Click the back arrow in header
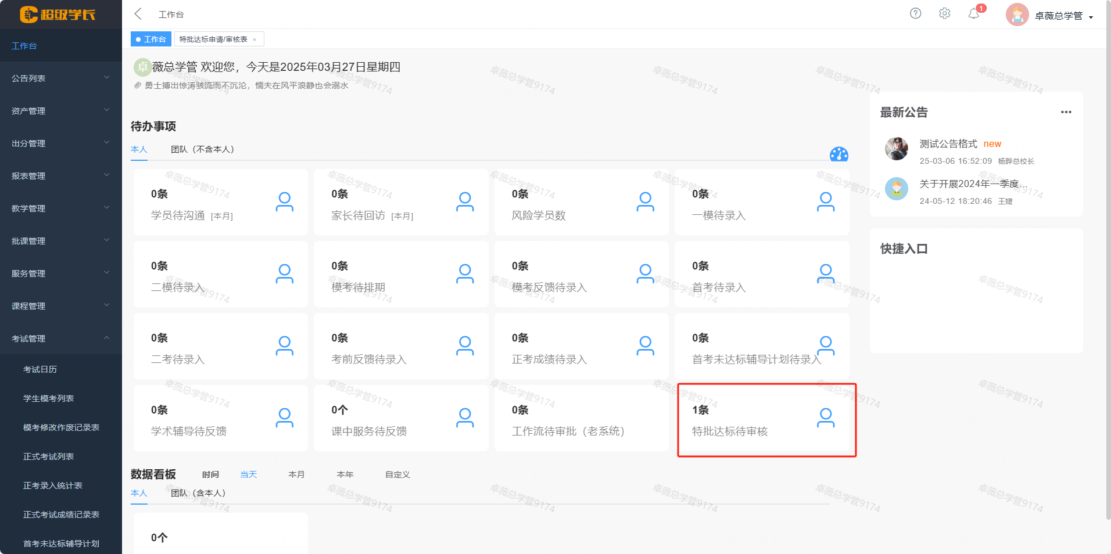This screenshot has height=554, width=1111. coord(138,14)
